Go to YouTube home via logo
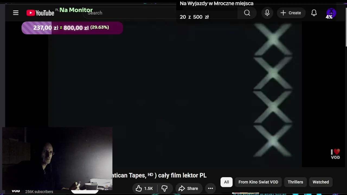 click(40, 13)
